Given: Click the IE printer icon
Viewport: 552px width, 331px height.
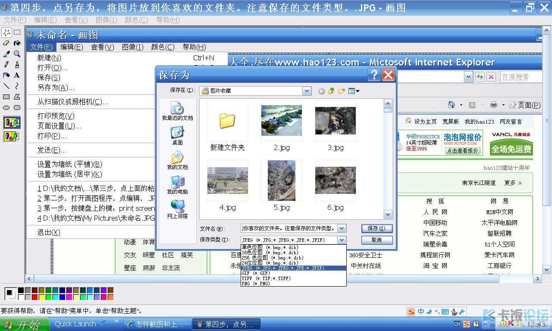Looking at the screenshot, I should pyautogui.click(x=494, y=105).
